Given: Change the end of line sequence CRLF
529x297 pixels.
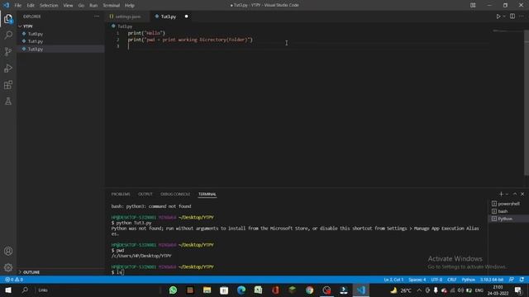Looking at the screenshot, I should tap(452, 280).
